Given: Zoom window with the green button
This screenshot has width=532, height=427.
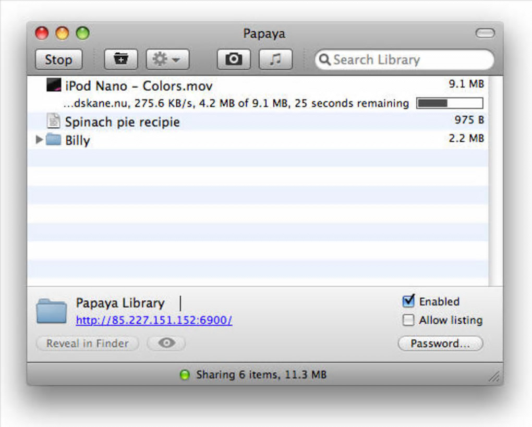Looking at the screenshot, I should pyautogui.click(x=83, y=33).
